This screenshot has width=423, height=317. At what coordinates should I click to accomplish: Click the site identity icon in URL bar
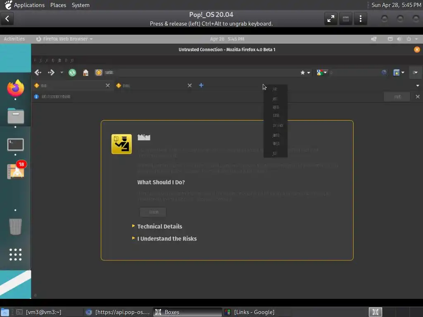click(x=99, y=73)
